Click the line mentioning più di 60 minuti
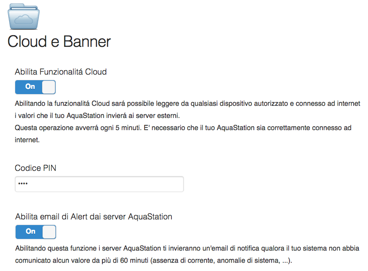 pyautogui.click(x=154, y=261)
